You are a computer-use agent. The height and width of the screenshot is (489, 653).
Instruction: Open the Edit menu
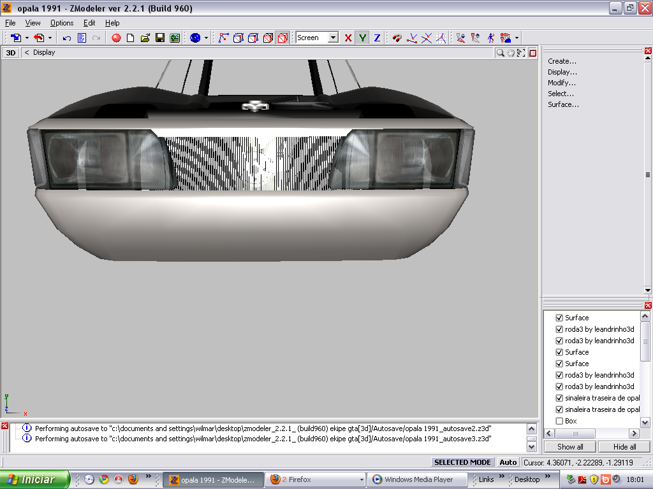89,23
